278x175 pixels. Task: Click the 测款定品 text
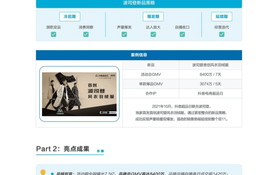(x=54, y=27)
